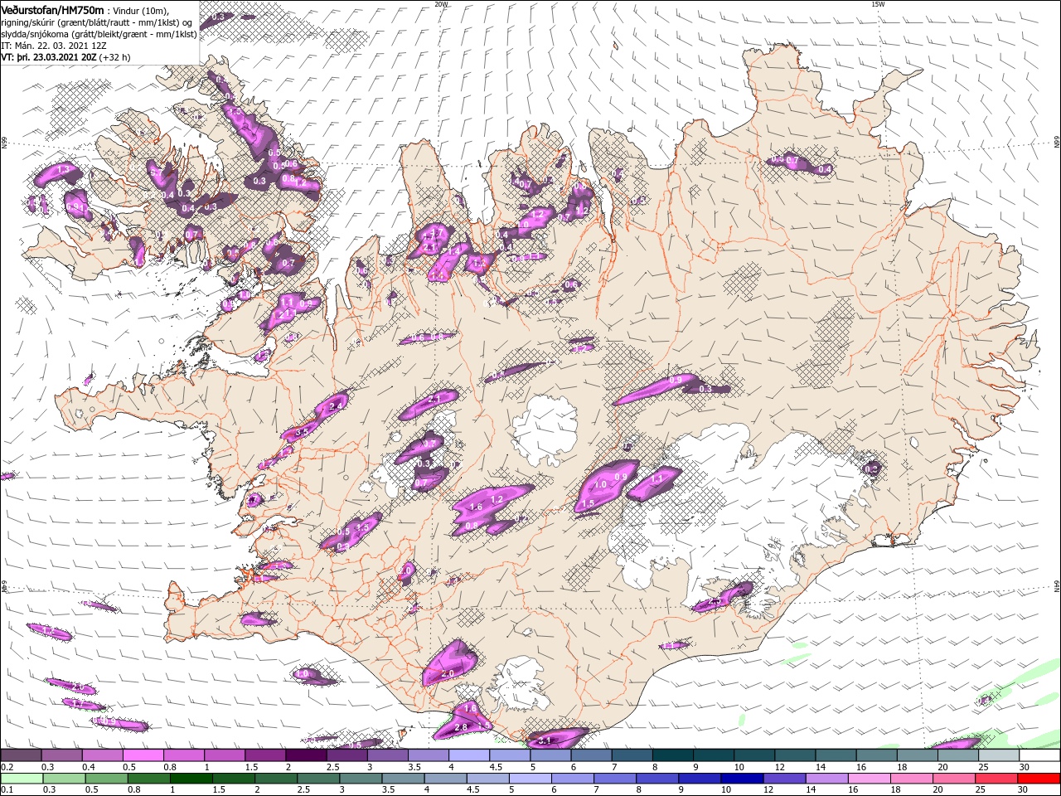Click the '20W' longitude label

point(441,4)
